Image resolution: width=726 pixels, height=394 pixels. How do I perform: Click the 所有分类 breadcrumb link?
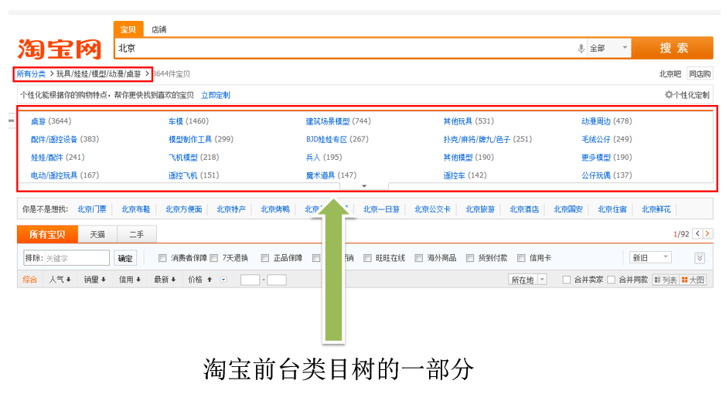point(32,73)
